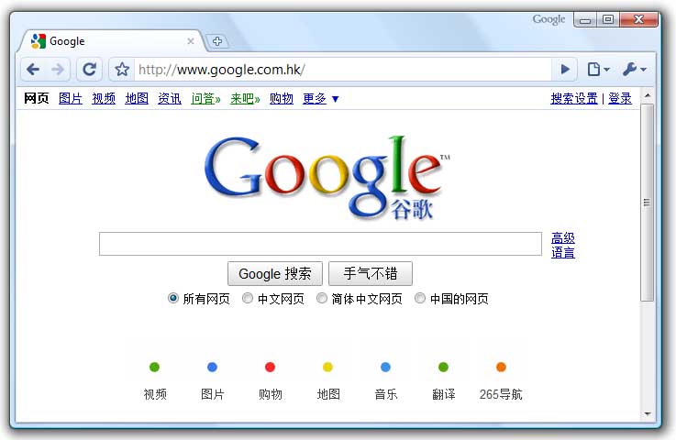This screenshot has height=440, width=676.
Task: Click the Google favicon on the tab
Action: 39,41
